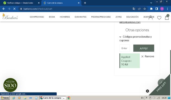Click the Applied Coupon TC4U message
171x100 pixels.
click(x=130, y=61)
